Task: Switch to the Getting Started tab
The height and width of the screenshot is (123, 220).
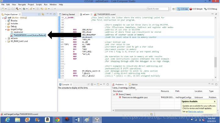Action: coord(67,14)
